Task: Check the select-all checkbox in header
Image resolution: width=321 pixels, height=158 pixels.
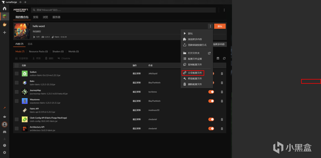Action: click(17, 65)
